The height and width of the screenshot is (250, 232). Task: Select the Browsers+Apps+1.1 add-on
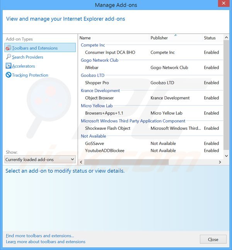coord(104,113)
